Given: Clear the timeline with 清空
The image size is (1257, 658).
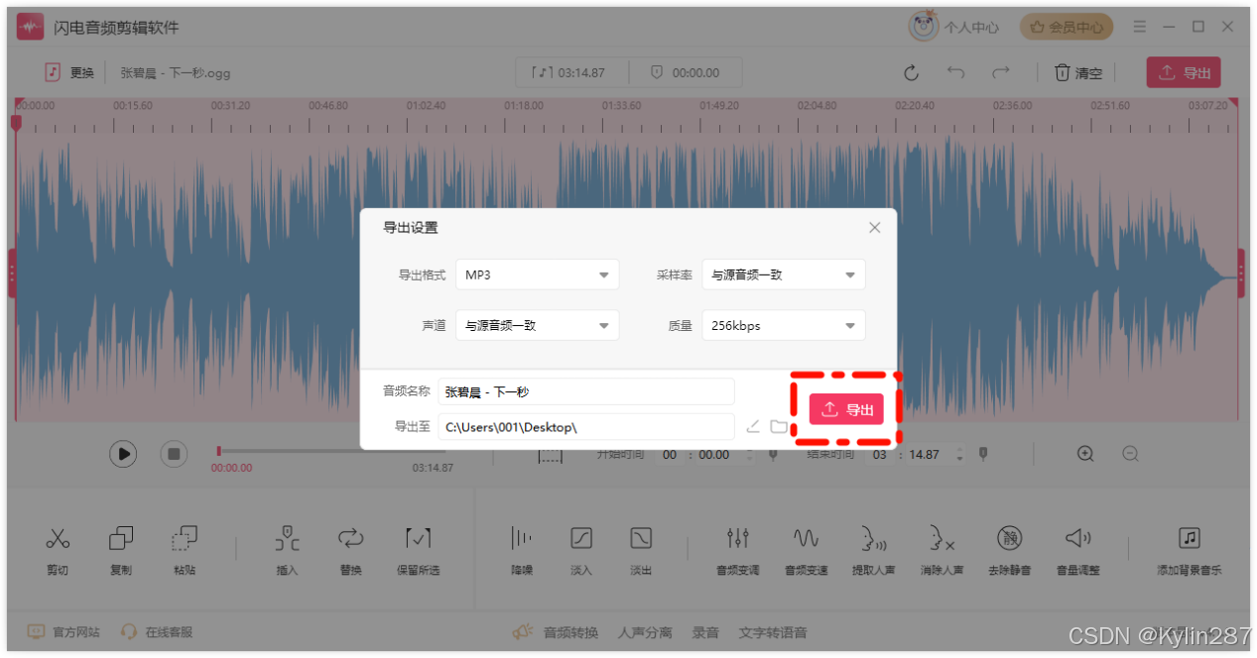Looking at the screenshot, I should 1077,71.
